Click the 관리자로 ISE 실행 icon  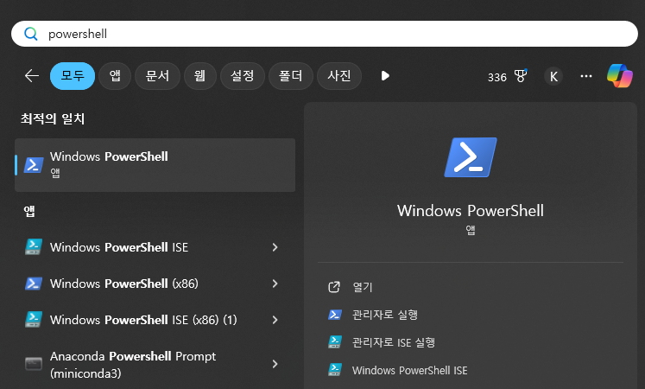335,342
